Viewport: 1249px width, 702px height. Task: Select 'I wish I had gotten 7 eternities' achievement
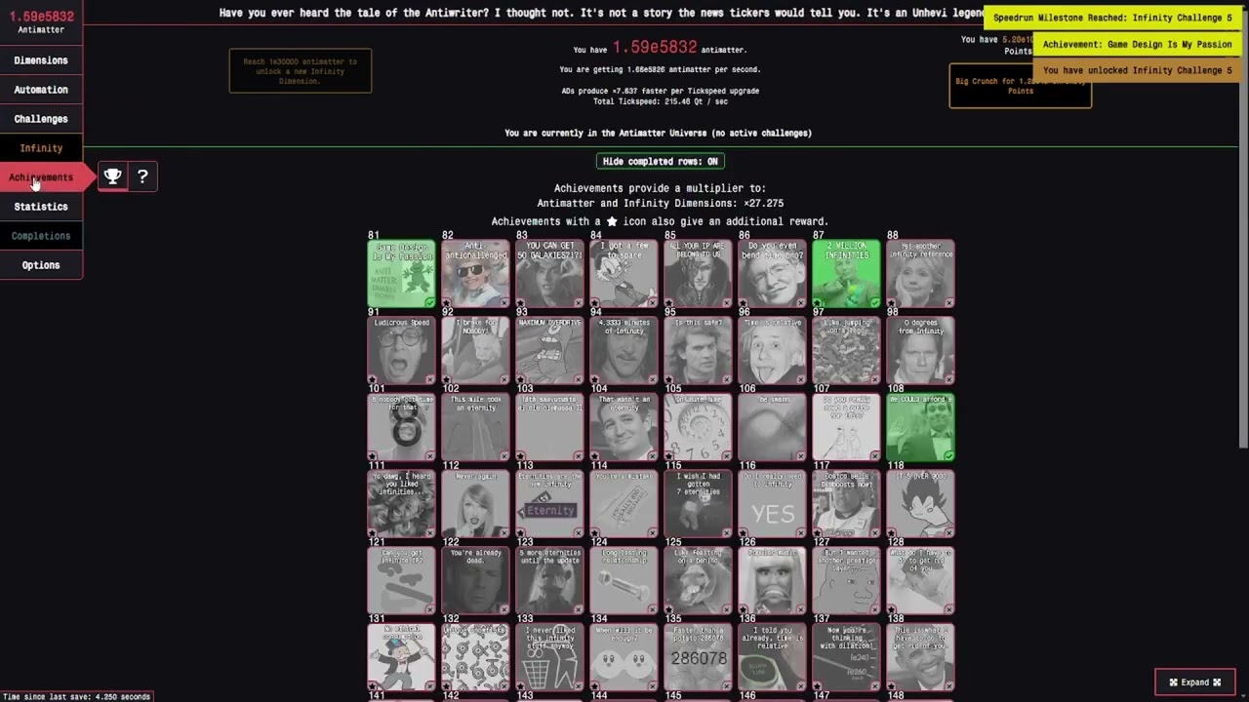tap(698, 505)
